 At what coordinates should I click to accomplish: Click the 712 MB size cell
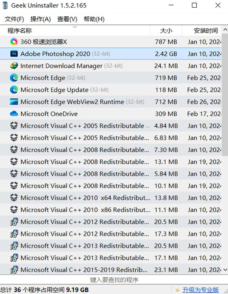click(x=166, y=102)
